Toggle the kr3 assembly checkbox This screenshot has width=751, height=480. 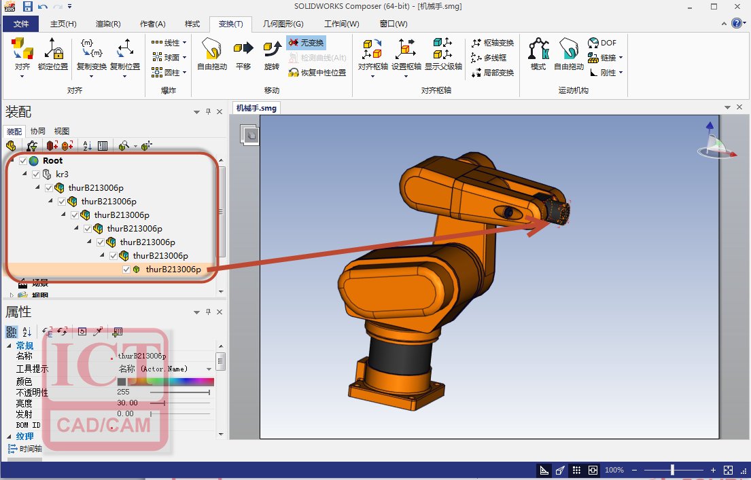coord(36,174)
